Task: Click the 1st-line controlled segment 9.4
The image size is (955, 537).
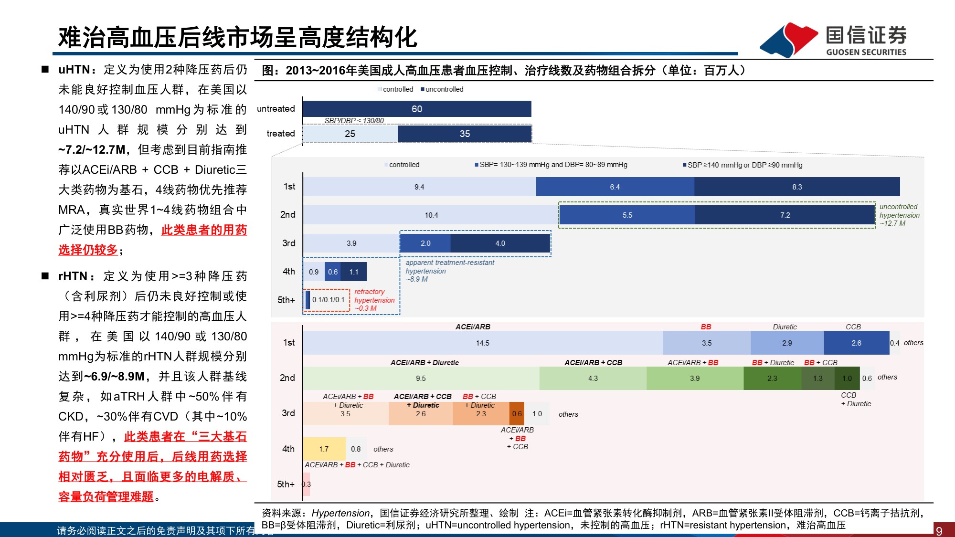Action: [x=419, y=187]
